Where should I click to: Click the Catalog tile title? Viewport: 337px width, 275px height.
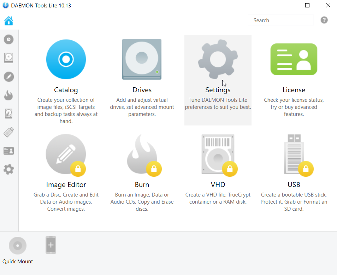click(x=66, y=90)
